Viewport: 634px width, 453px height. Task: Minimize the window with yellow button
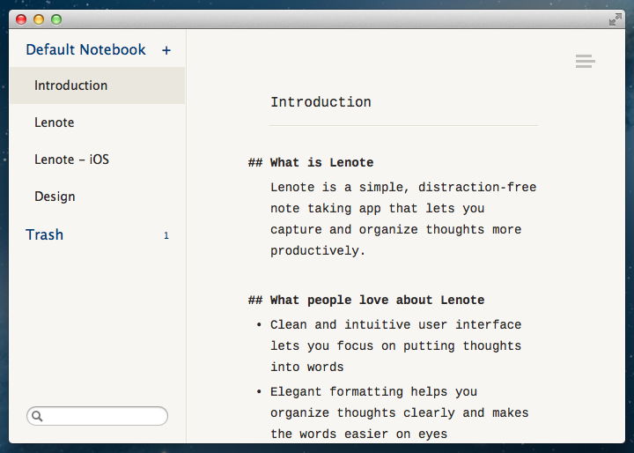coord(39,19)
